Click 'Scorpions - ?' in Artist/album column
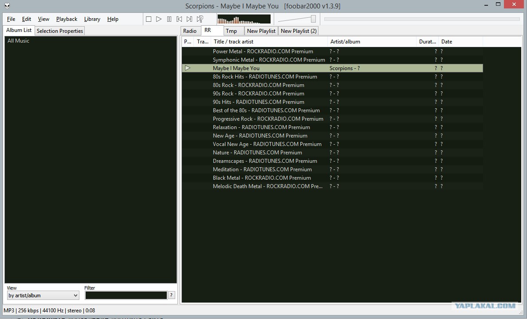Viewport: 527px width, 319px height. point(345,68)
